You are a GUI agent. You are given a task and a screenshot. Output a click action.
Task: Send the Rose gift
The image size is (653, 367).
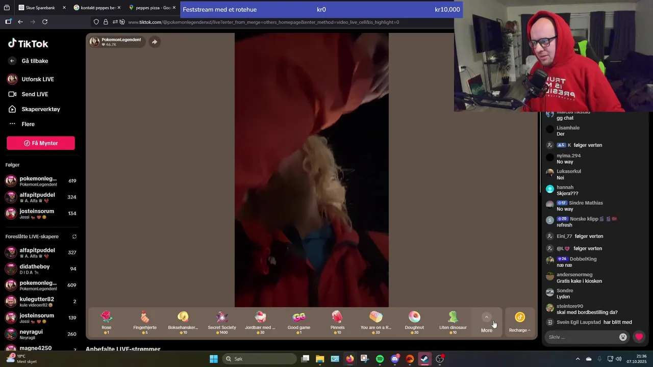pos(106,322)
